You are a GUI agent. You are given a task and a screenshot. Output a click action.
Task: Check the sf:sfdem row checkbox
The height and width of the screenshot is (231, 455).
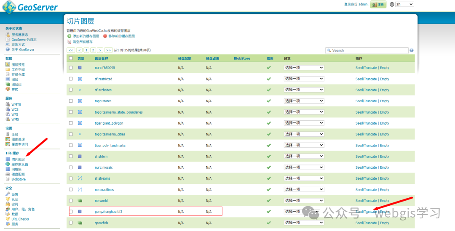coord(71,156)
